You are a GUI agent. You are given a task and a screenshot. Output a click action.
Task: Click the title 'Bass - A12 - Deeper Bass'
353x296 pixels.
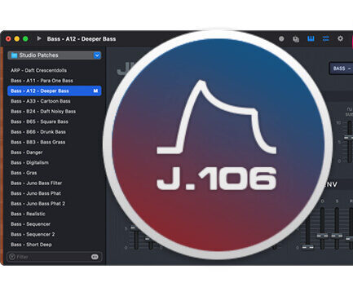pos(82,39)
